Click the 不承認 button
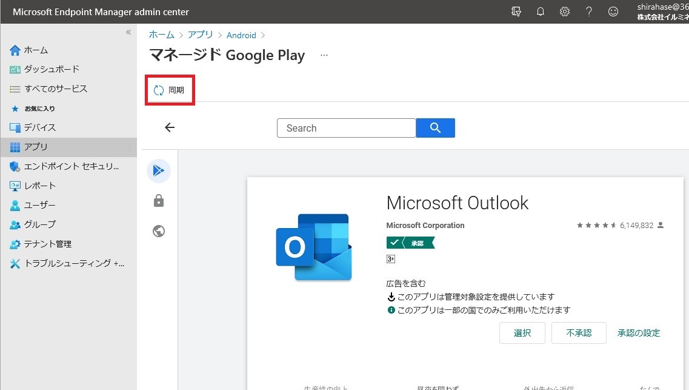 tap(579, 333)
